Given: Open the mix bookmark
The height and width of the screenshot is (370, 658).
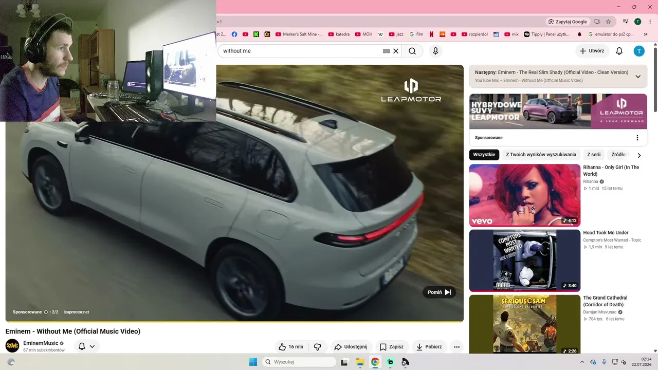Looking at the screenshot, I should [511, 34].
